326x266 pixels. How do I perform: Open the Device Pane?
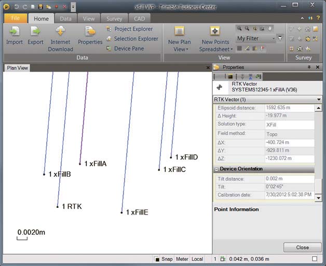(x=125, y=48)
